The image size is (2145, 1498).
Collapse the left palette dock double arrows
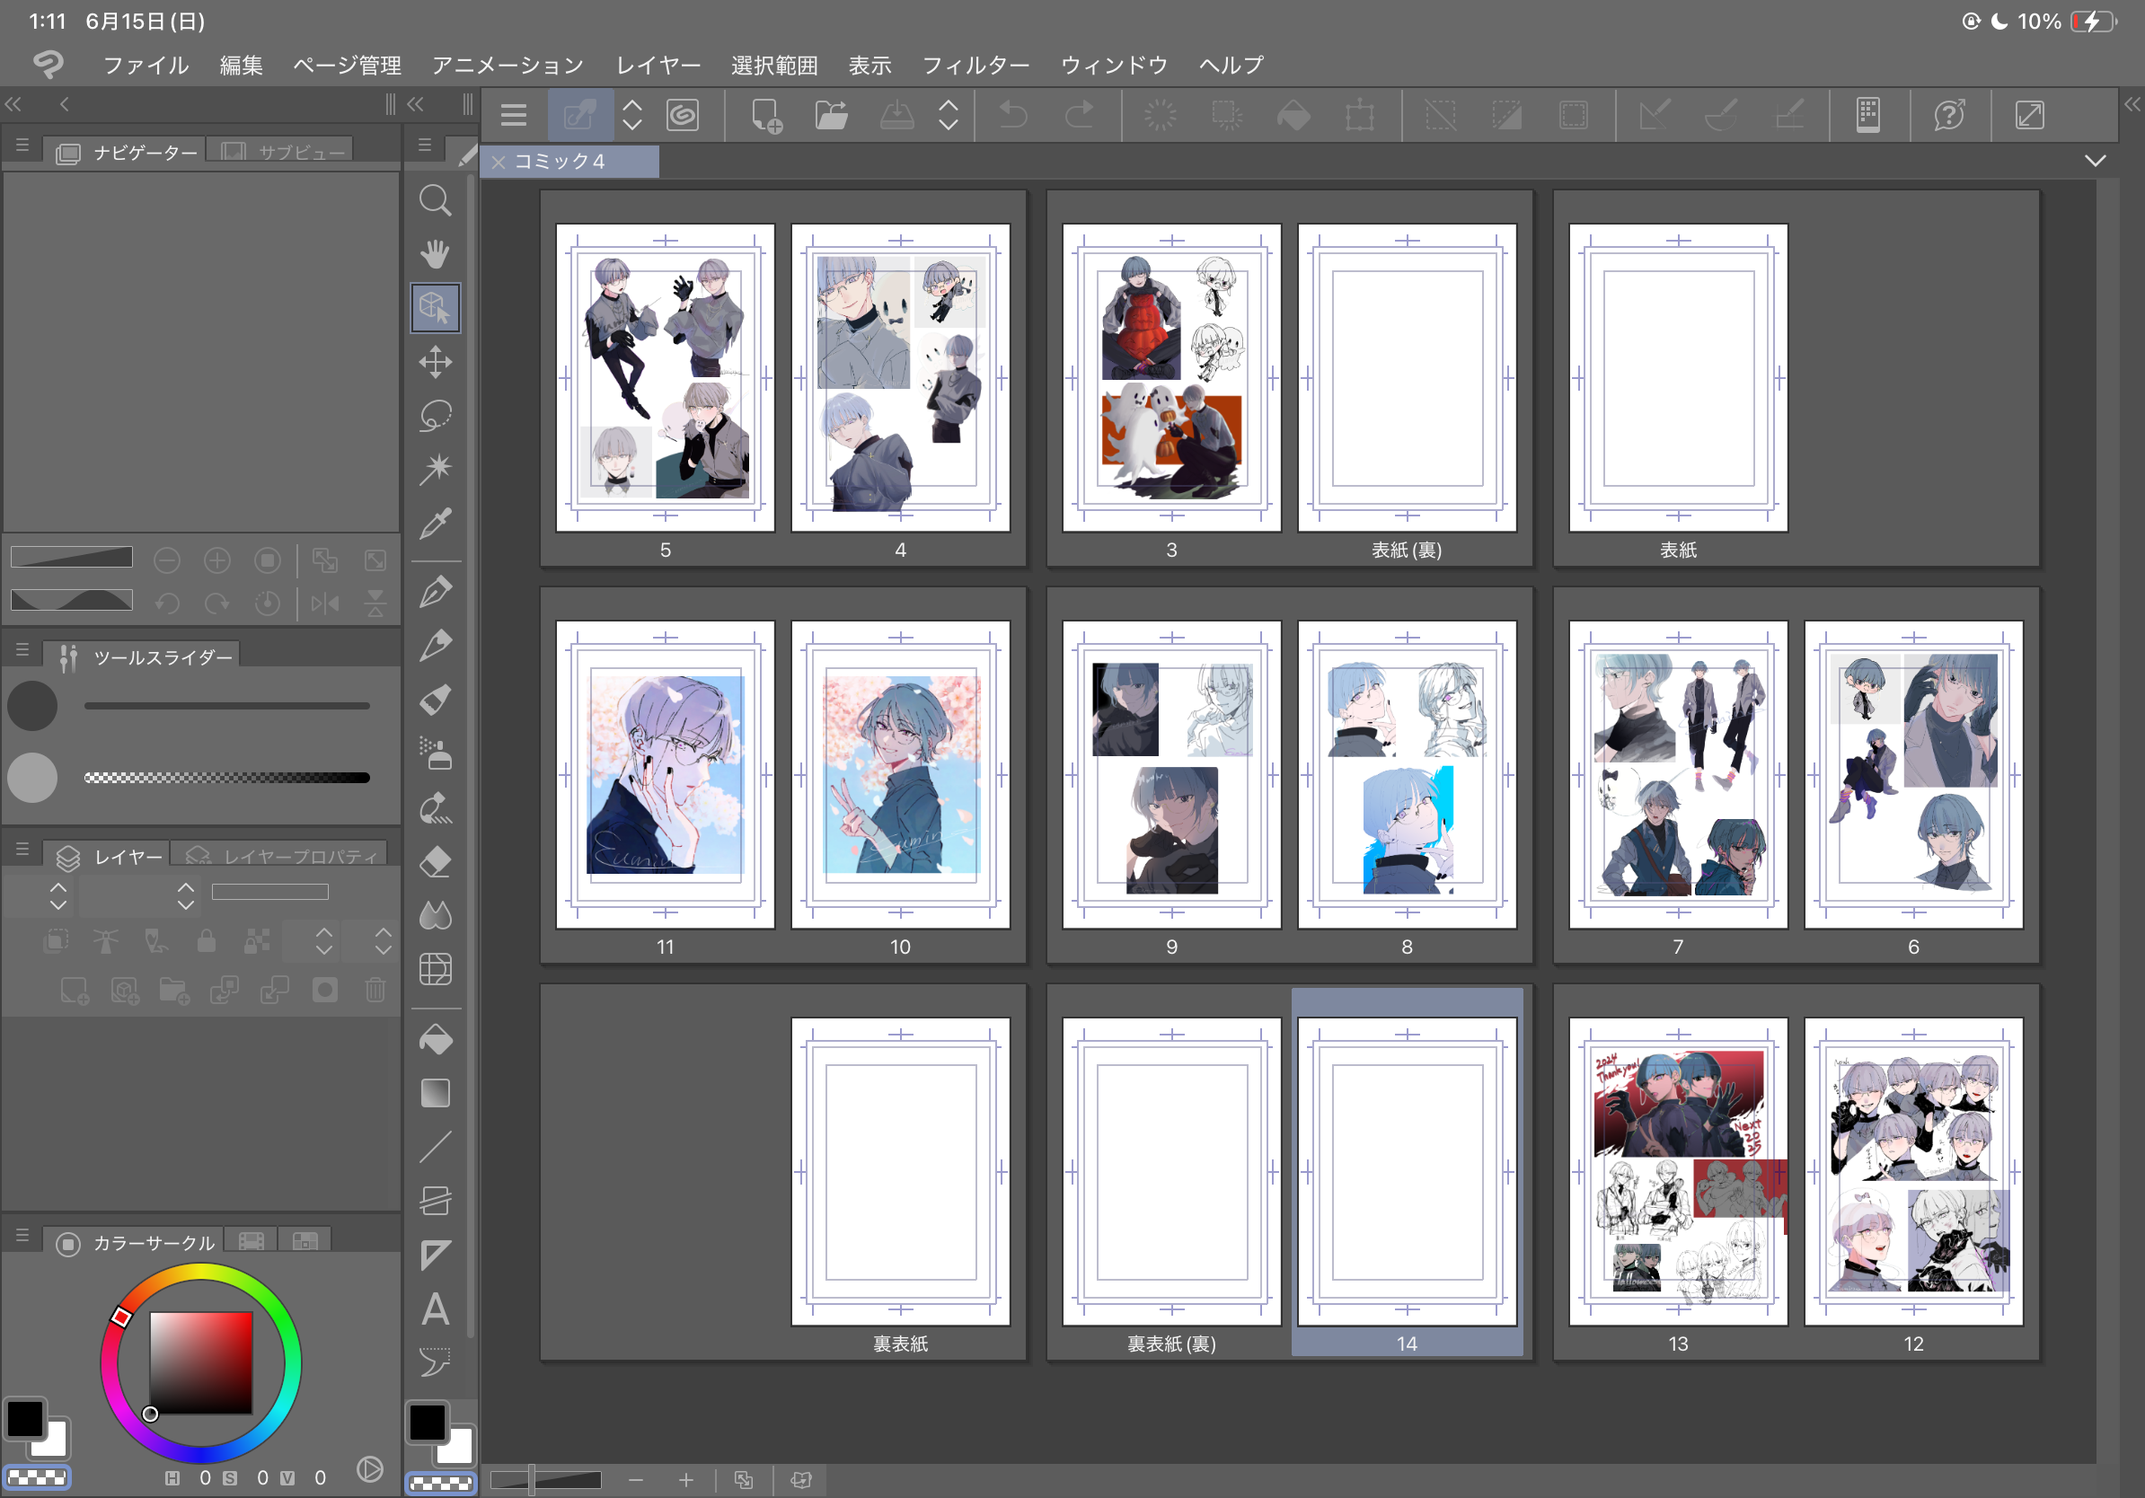click(x=13, y=104)
